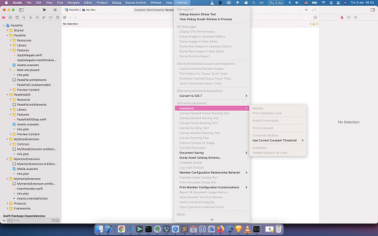The height and width of the screenshot is (236, 378).
Task: Go back in editor history
Action: point(71,18)
